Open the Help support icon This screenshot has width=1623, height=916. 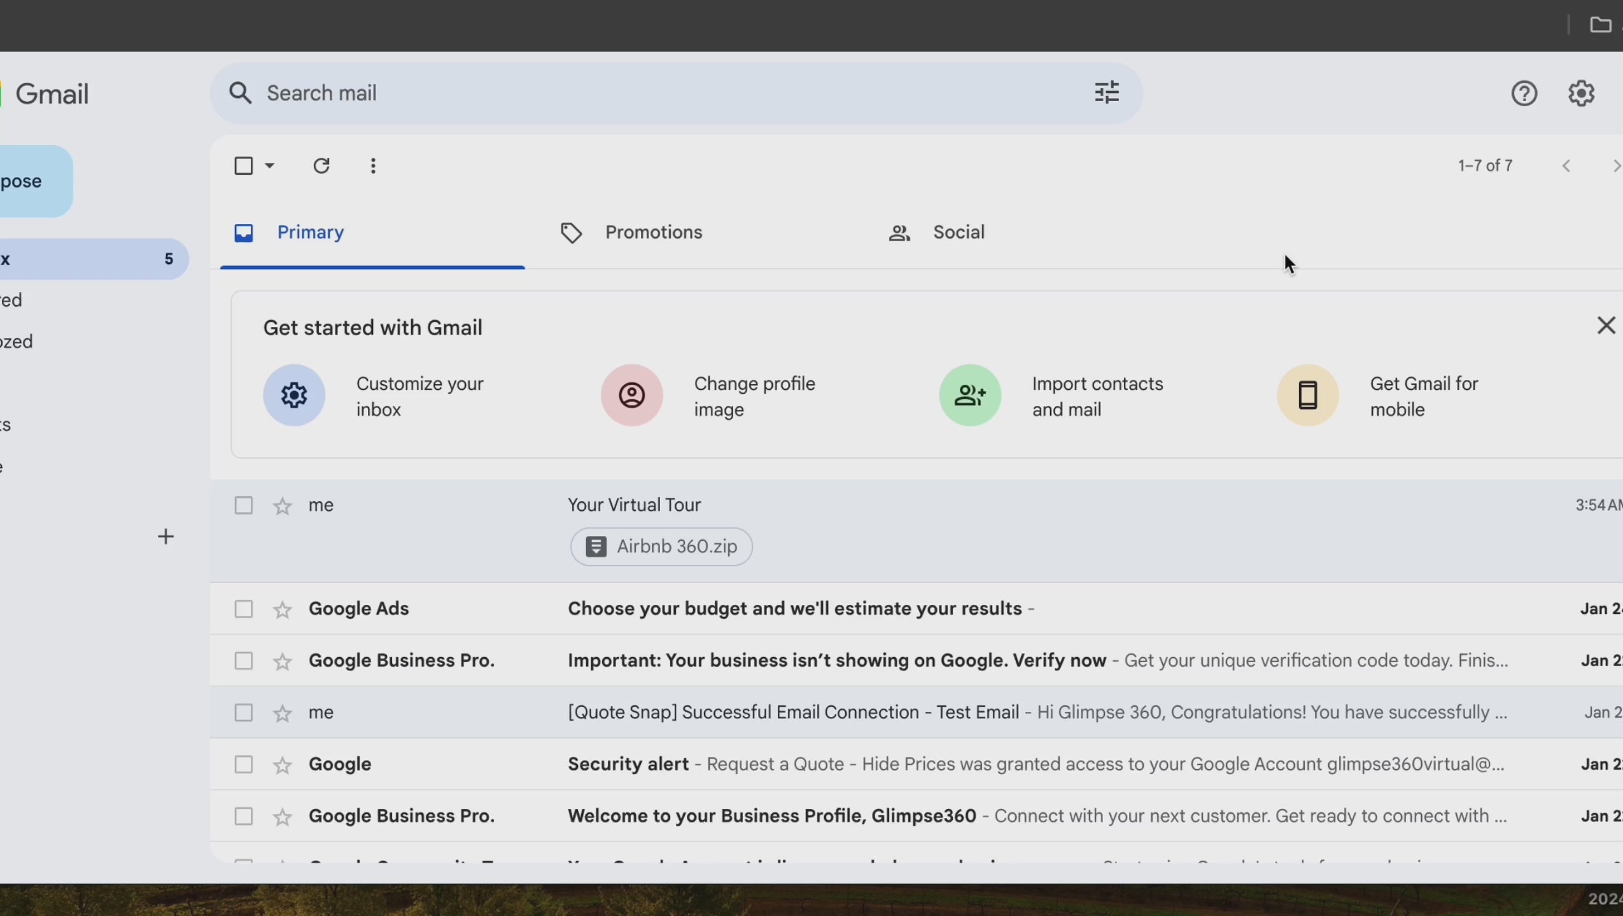1524,94
